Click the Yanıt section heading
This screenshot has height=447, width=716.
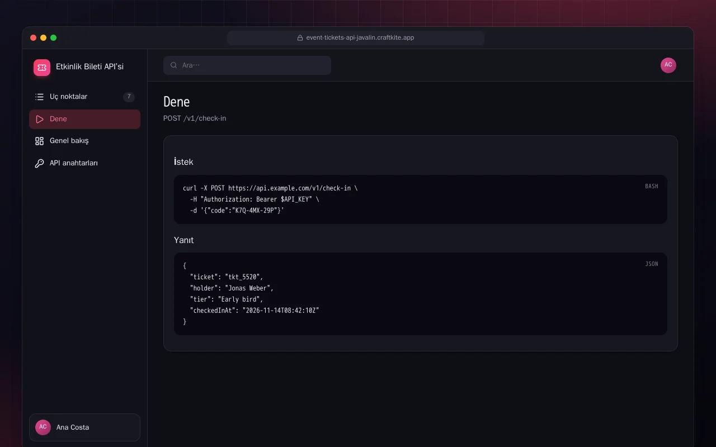click(184, 240)
